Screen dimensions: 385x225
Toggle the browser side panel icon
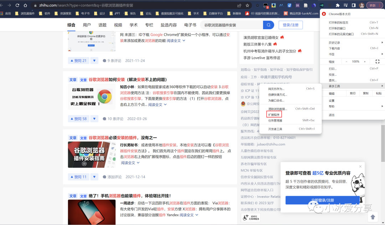[354, 5]
